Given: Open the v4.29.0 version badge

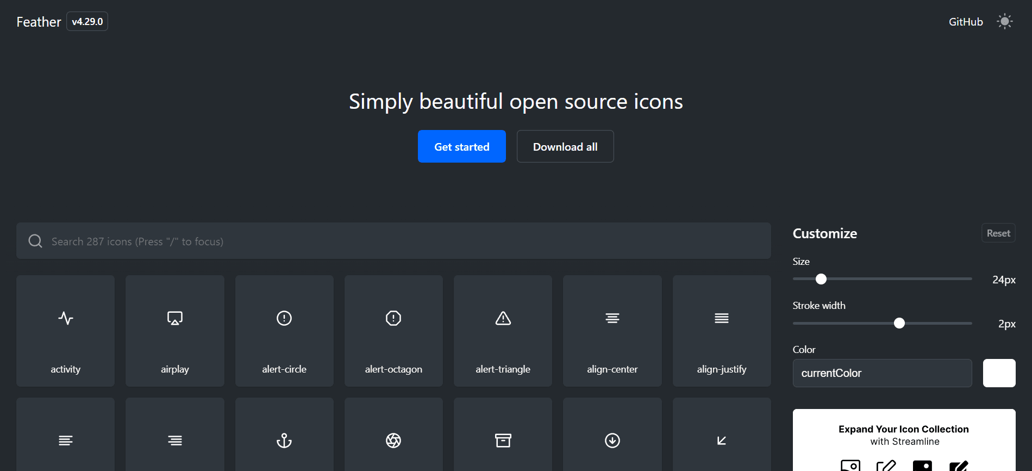Looking at the screenshot, I should (87, 22).
